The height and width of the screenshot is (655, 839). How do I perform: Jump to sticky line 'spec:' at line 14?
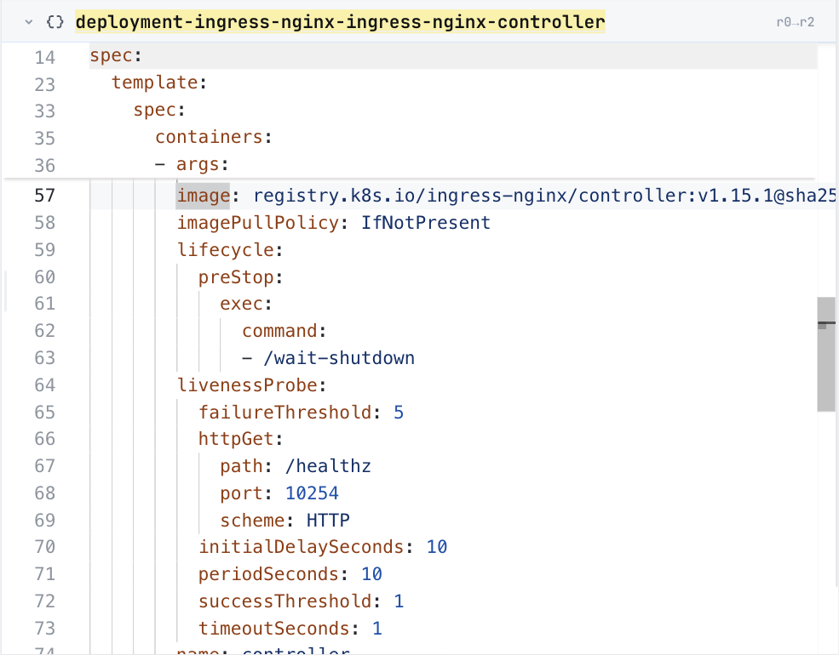pyautogui.click(x=116, y=55)
